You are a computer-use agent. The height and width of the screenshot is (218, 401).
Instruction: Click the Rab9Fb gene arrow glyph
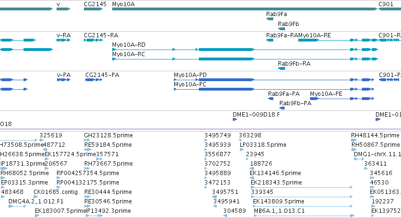[x=282, y=29]
